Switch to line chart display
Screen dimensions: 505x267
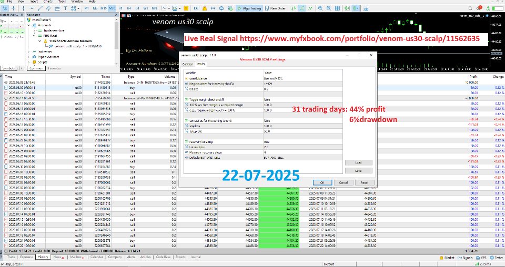coord(310,8)
